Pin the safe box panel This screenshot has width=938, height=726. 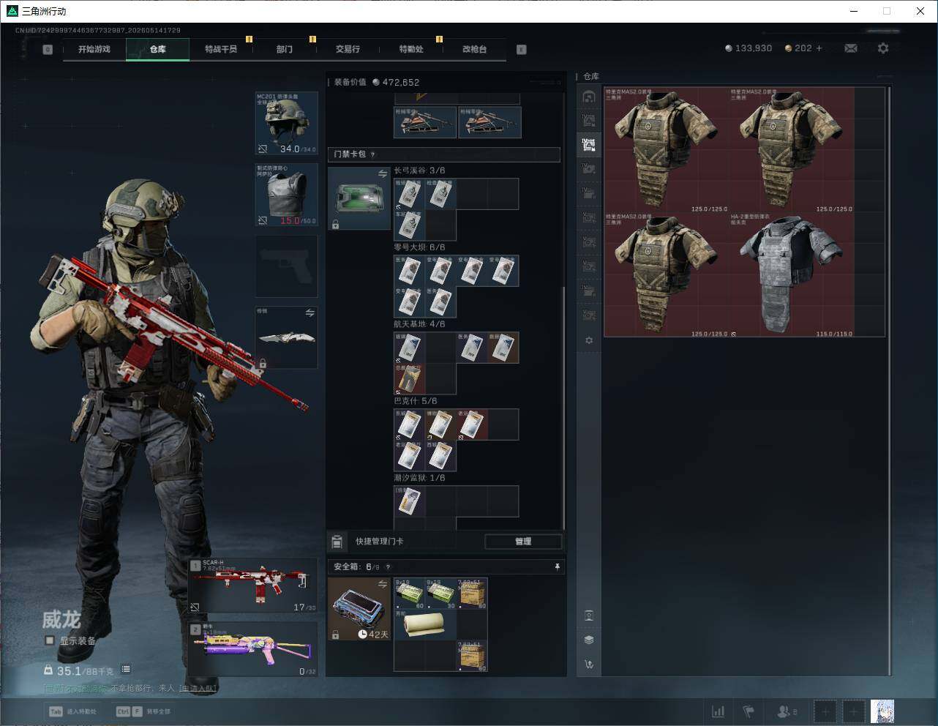point(557,566)
